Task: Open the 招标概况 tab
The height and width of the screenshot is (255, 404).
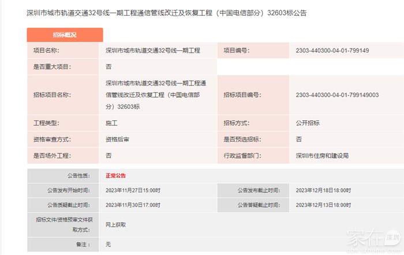Action: 65,35
